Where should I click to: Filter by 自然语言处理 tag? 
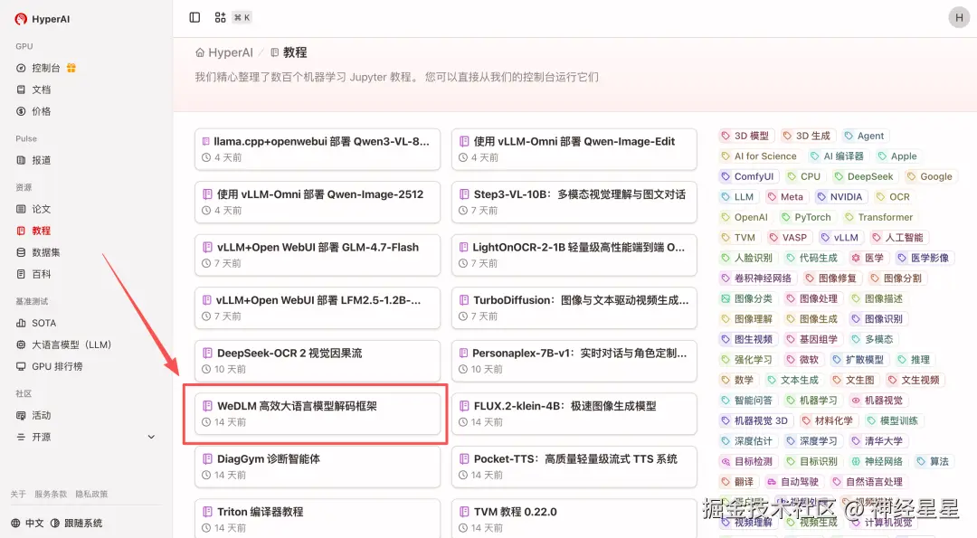click(868, 482)
